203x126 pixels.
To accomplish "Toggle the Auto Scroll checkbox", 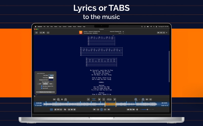I will click(42, 88).
